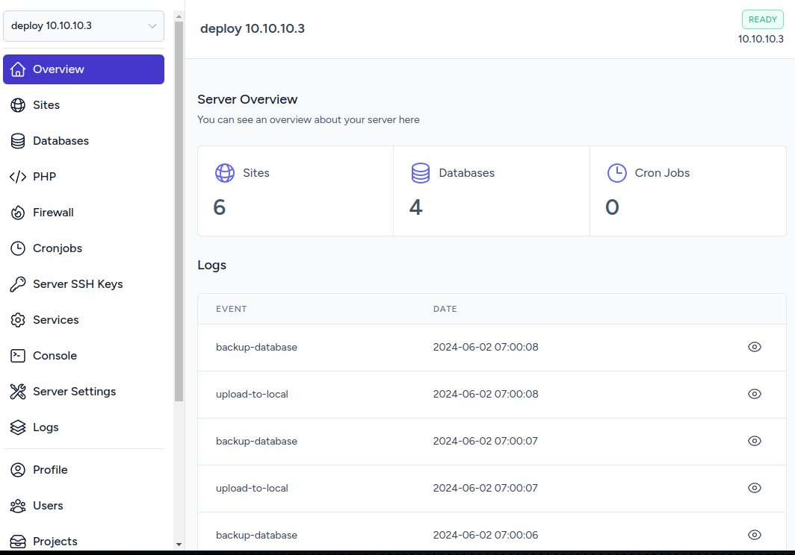Image resolution: width=795 pixels, height=555 pixels.
Task: Open the Databases menu item
Action: (x=84, y=141)
